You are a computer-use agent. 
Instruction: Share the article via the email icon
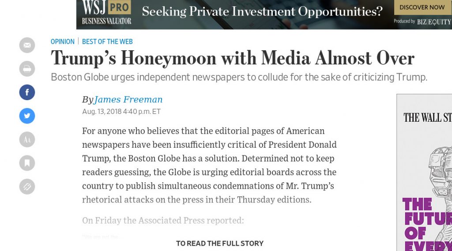tap(27, 45)
